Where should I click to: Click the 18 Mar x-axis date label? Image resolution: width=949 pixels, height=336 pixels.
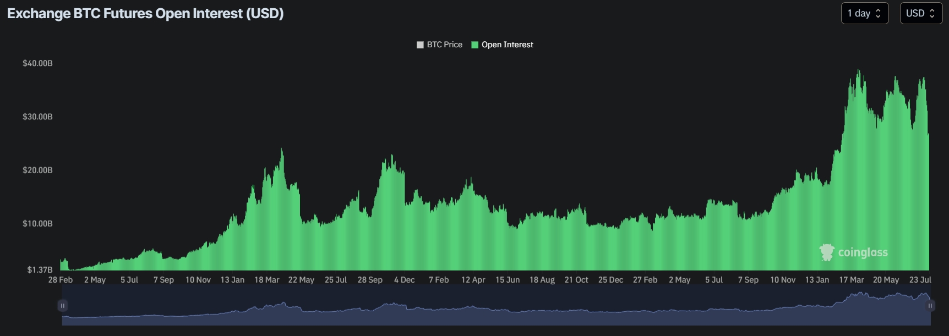tap(266, 280)
